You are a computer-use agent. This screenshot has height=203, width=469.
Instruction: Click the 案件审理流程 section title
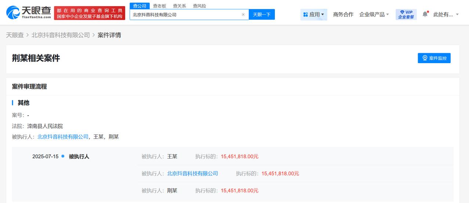29,87
